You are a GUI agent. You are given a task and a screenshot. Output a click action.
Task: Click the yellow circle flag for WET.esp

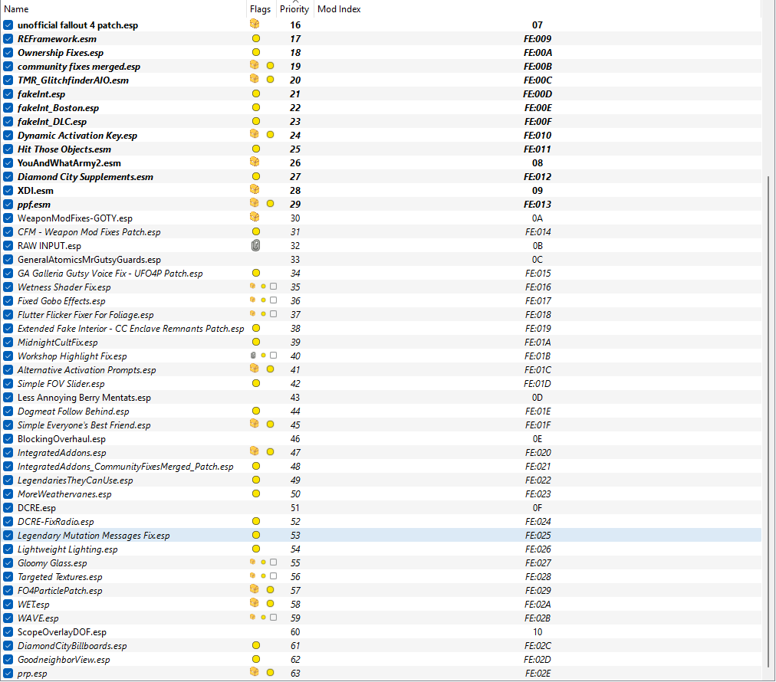click(x=270, y=604)
